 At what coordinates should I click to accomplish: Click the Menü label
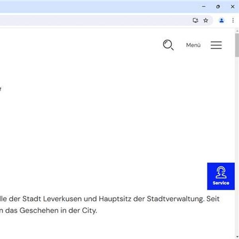coord(193,45)
